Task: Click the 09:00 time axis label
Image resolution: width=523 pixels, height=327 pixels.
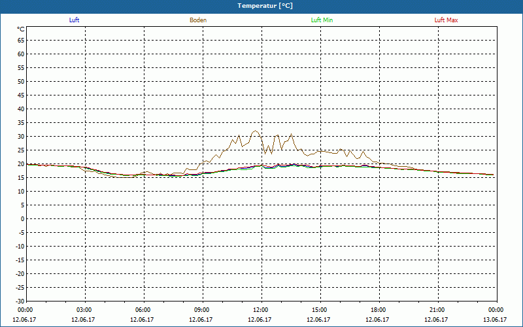Action: [203, 310]
